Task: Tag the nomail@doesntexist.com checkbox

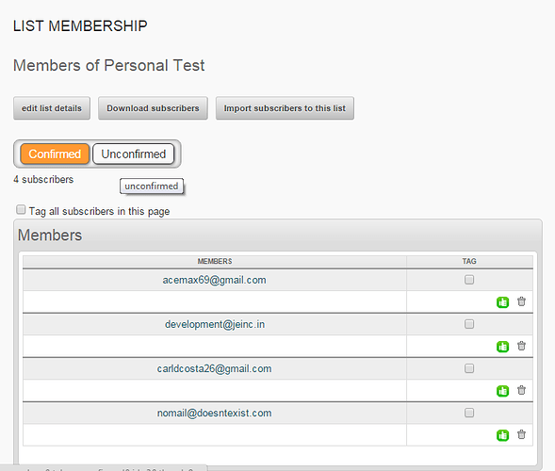Action: (469, 413)
